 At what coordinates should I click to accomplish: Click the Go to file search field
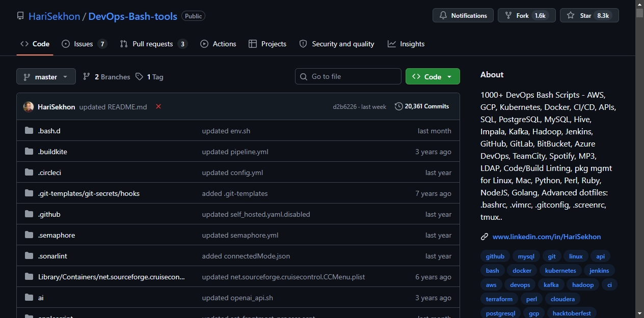348,76
